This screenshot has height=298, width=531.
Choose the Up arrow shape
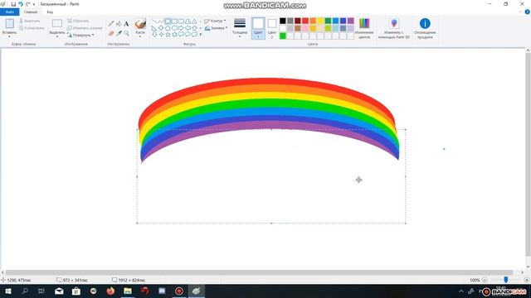[195, 28]
